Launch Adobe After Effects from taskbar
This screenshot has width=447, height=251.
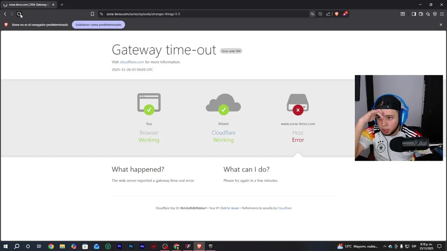[142, 246]
